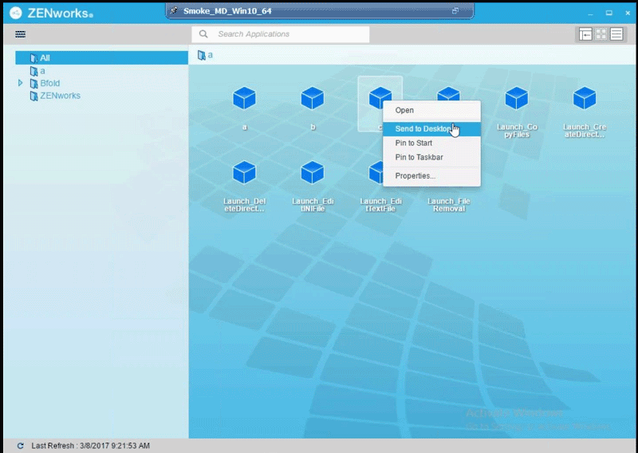
Task: Click the pin icon on Smoke_MD_Win10_64 bar
Action: [174, 10]
